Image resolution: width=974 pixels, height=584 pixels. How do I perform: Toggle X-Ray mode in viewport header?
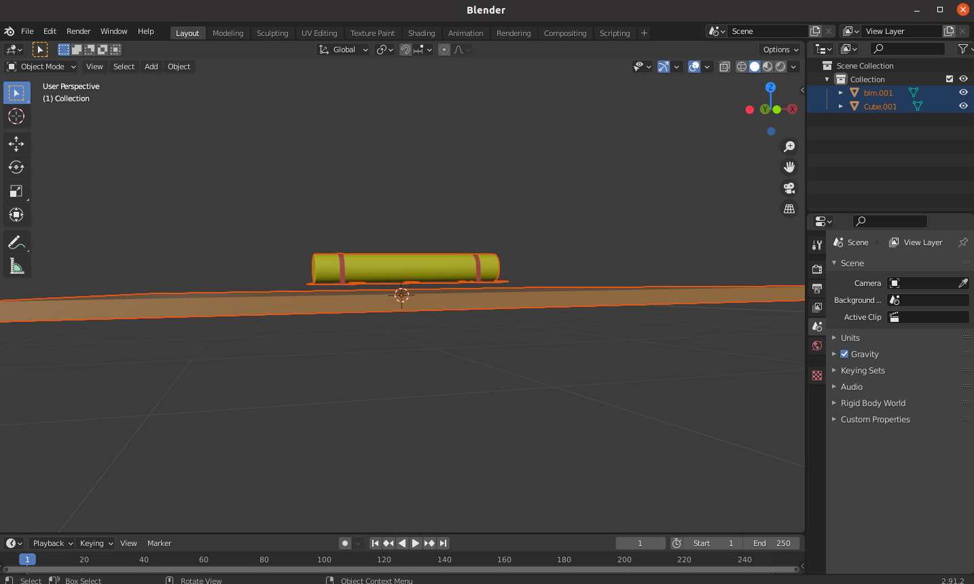[x=724, y=67]
